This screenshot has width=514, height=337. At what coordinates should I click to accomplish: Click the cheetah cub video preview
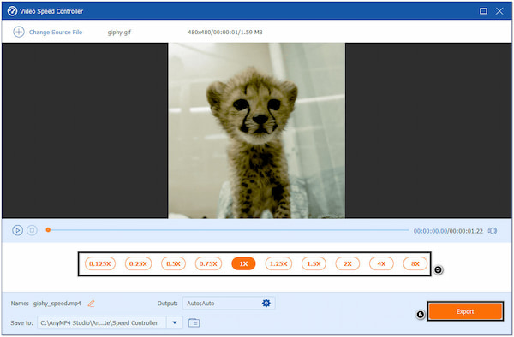tap(257, 131)
